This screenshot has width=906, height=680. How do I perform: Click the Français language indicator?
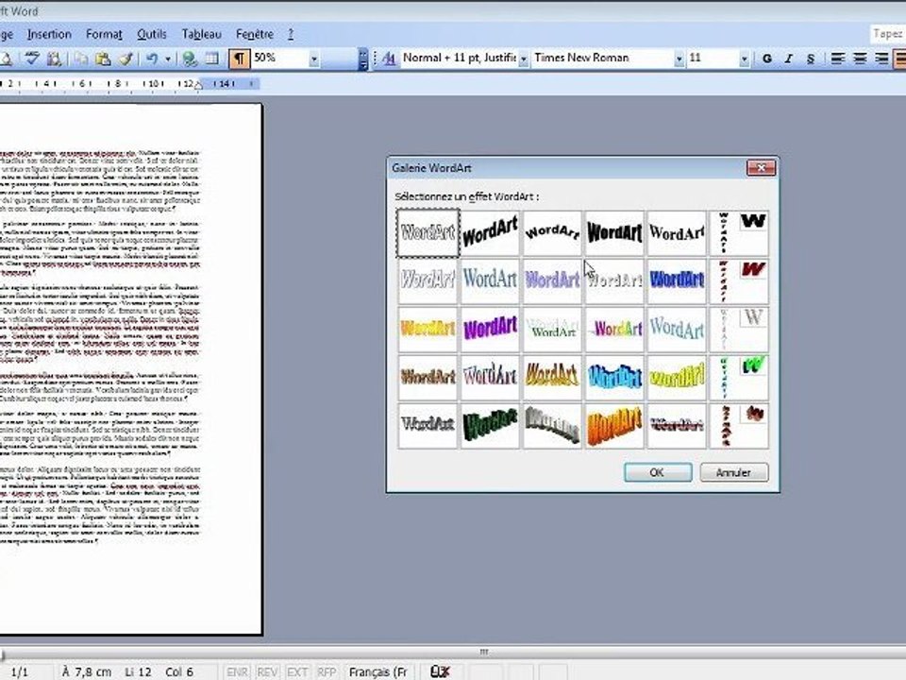coord(378,671)
